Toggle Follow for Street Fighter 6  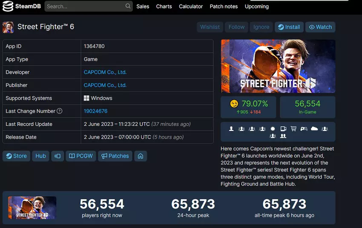coord(236,27)
